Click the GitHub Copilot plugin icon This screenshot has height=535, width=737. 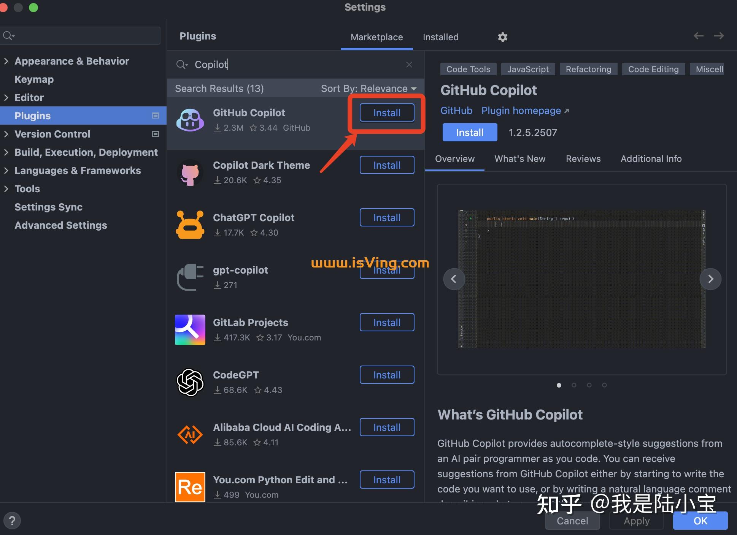click(190, 120)
